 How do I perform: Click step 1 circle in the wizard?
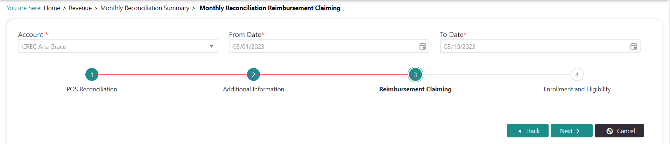(x=92, y=75)
